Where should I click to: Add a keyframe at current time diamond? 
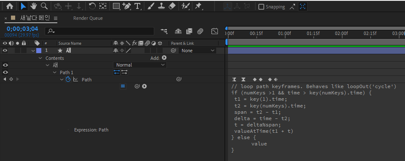pos(11,79)
